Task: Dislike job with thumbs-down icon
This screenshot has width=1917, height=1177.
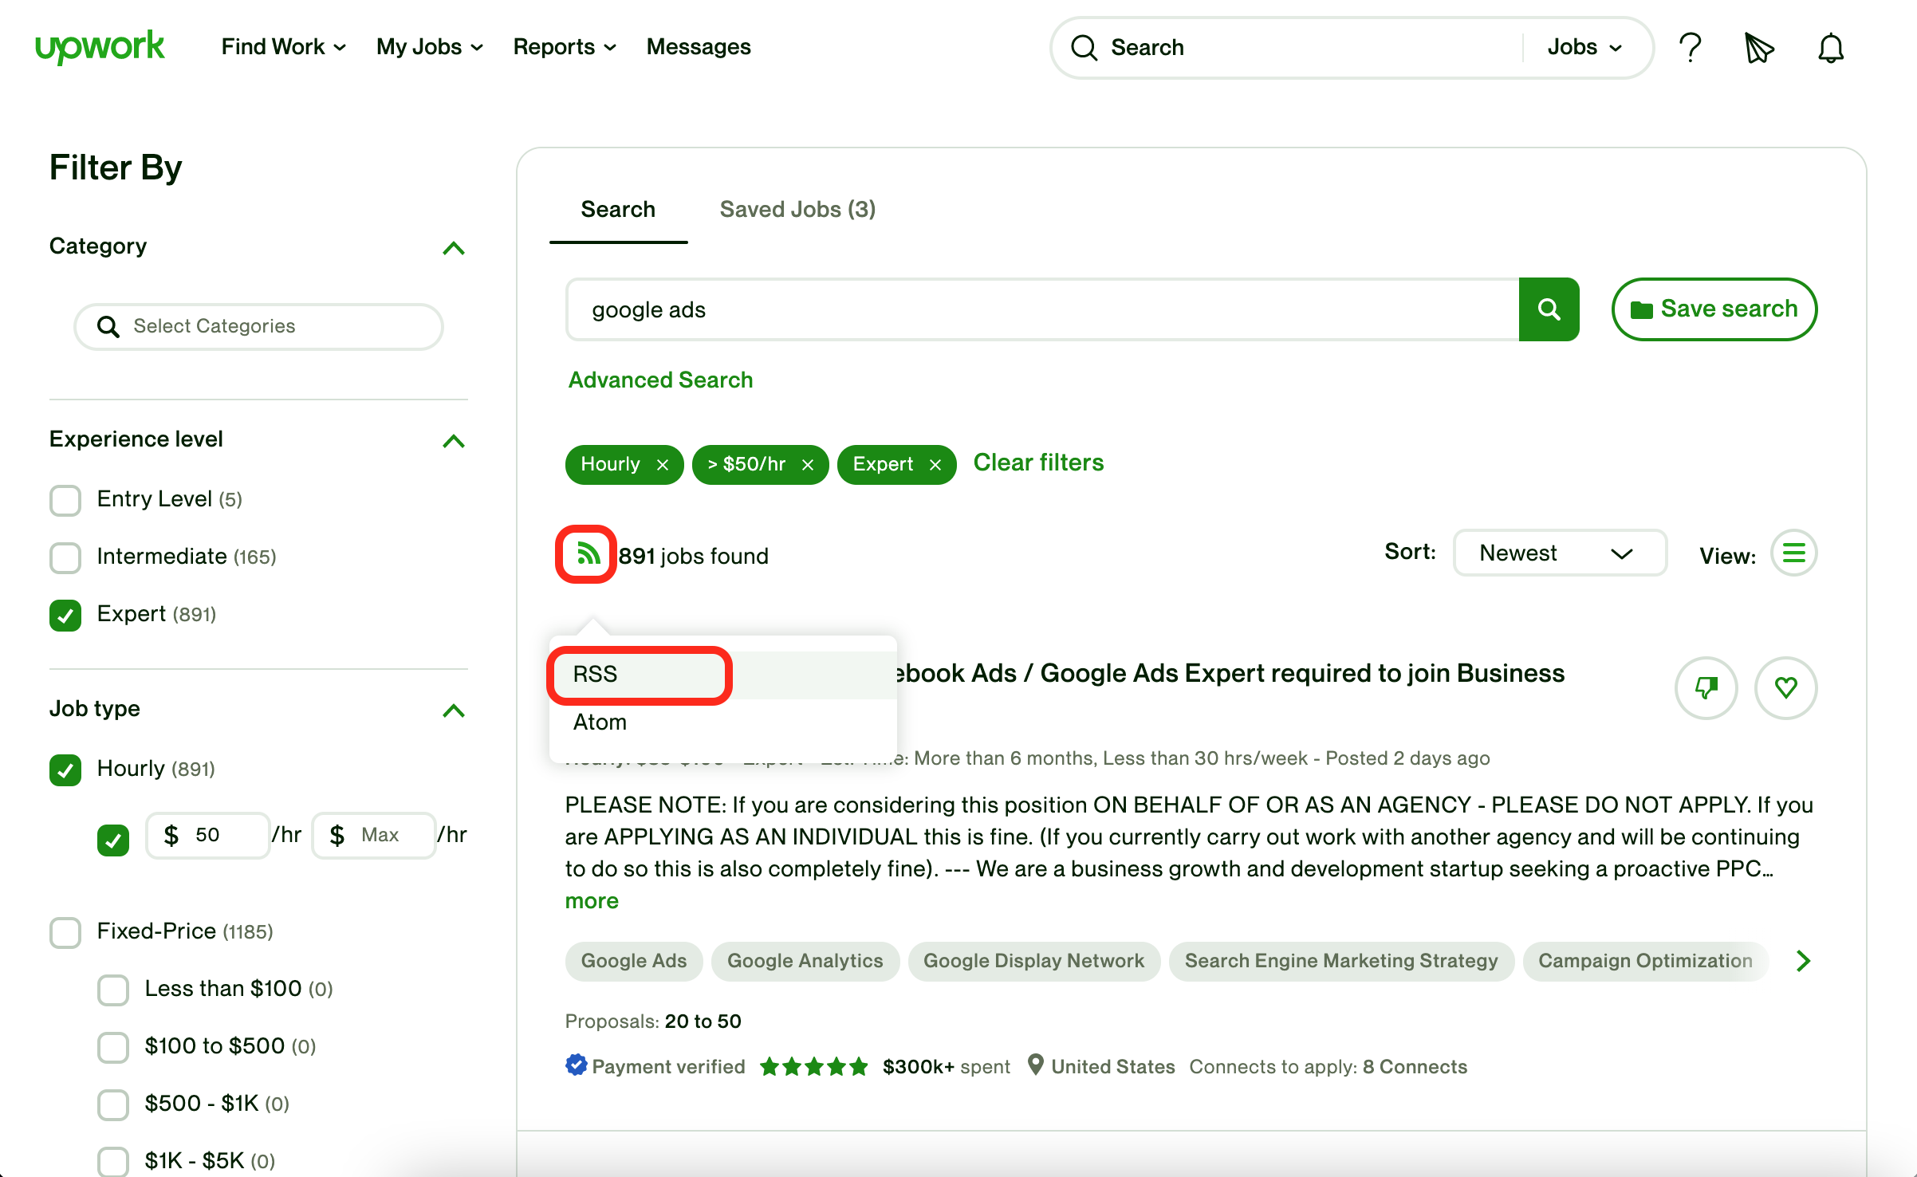Action: [x=1706, y=688]
